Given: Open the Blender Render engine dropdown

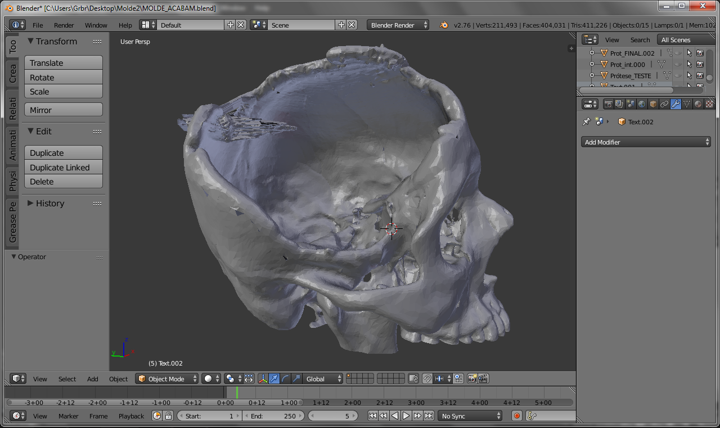Looking at the screenshot, I should [x=398, y=25].
